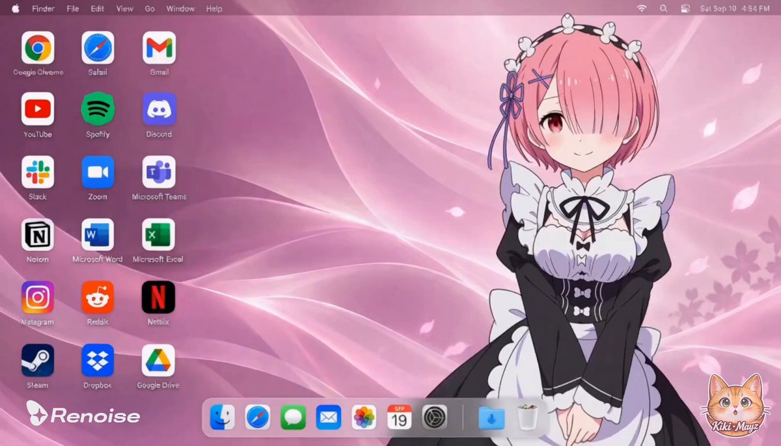Screen dimensions: 781x446
Task: Open Slack desktop icon
Action: pyautogui.click(x=38, y=172)
